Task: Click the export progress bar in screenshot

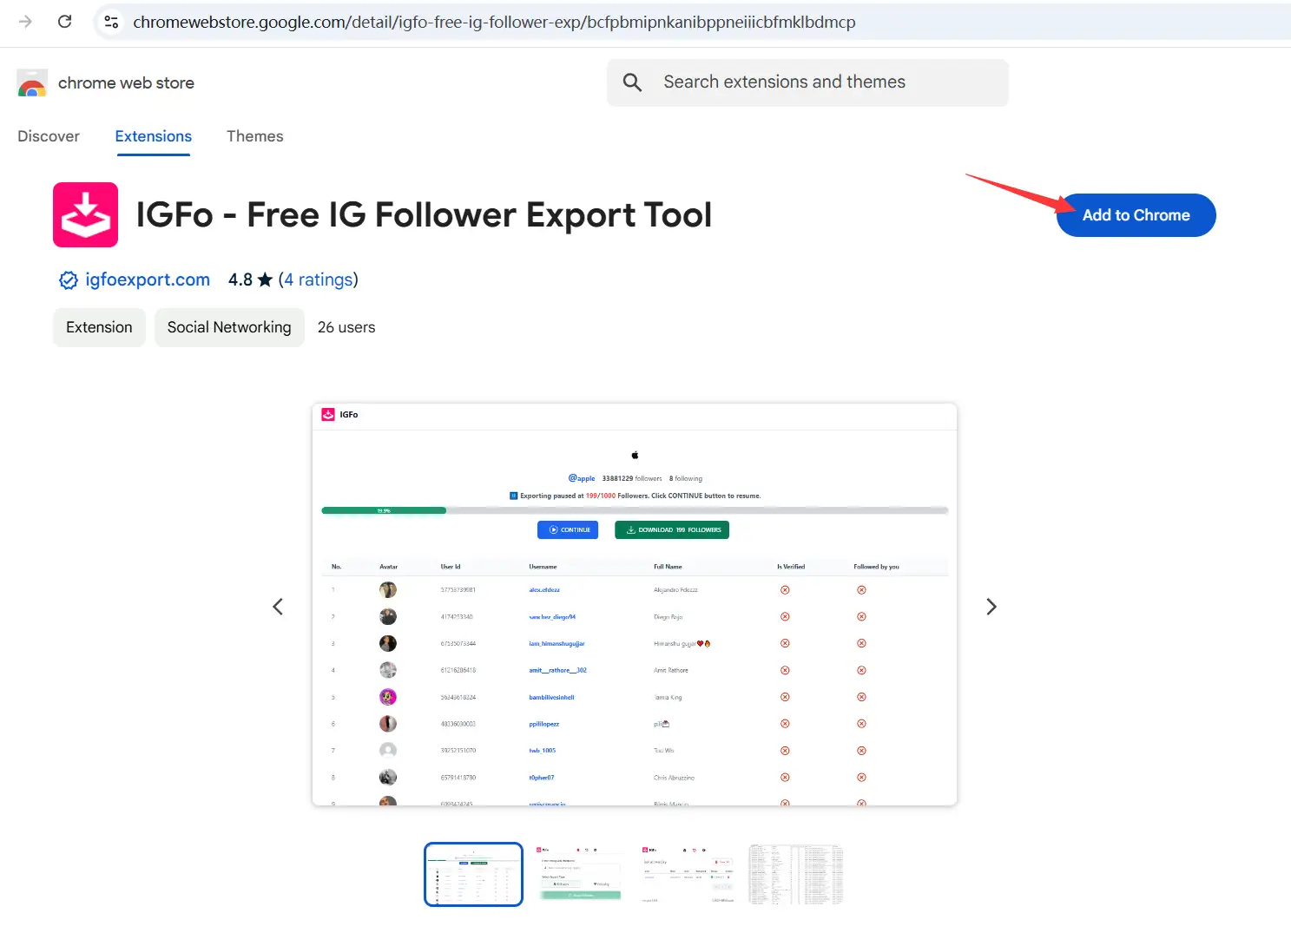Action: (x=635, y=510)
